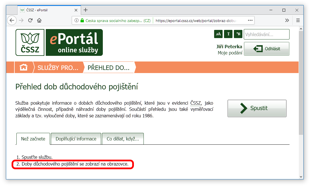Image resolution: width=311 pixels, height=187 pixels.
Task: Switch to the Doplňující informace tab
Action: coord(76,139)
